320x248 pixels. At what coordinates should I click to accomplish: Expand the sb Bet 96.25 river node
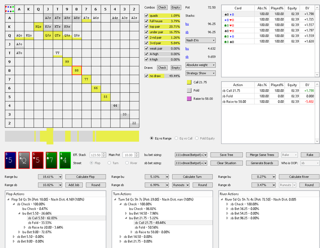click(227, 218)
